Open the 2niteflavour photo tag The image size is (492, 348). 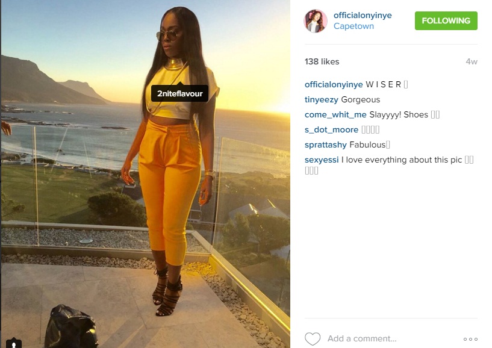click(x=180, y=93)
